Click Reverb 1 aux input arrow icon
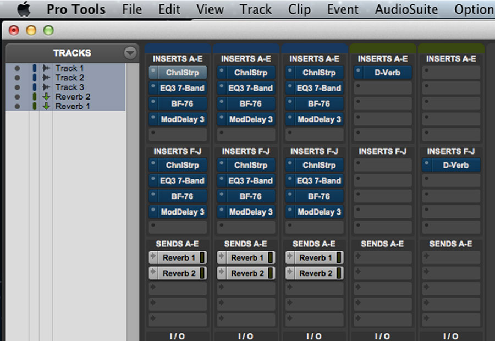The image size is (495, 341). (46, 106)
